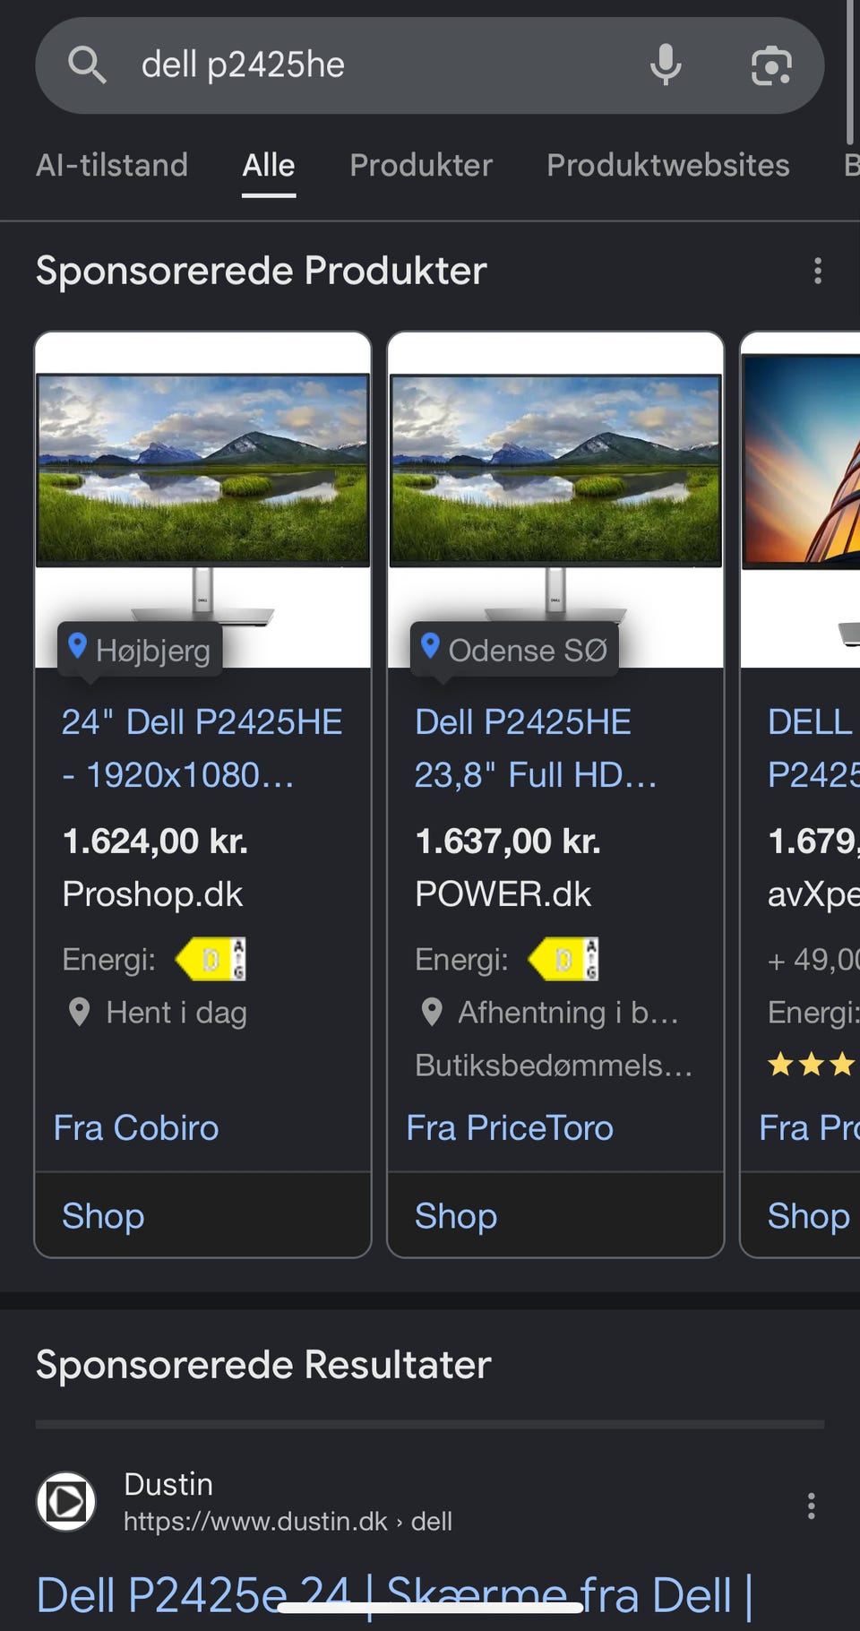This screenshot has height=1631, width=860.
Task: Switch to the AI-tilstand tab
Action: click(112, 165)
